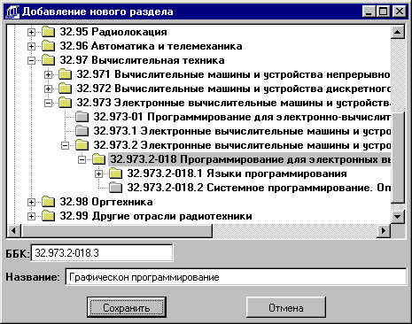
Task: Select the gray folder icon of 32.973-01
Action: pos(82,117)
